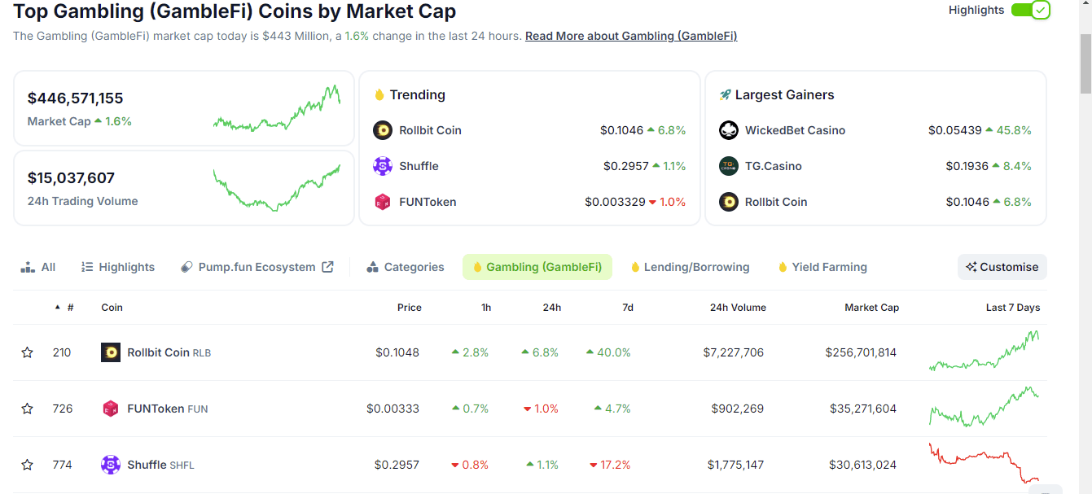Click the $15,037,607 trading volume value
This screenshot has height=494, width=1092.
pos(71,178)
